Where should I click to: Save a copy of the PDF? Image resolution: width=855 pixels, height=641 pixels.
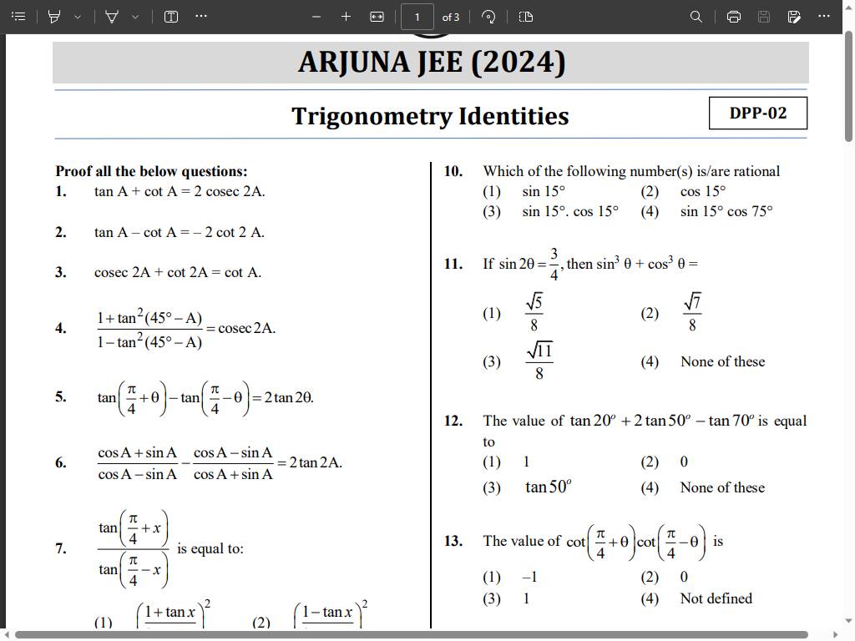tap(794, 16)
